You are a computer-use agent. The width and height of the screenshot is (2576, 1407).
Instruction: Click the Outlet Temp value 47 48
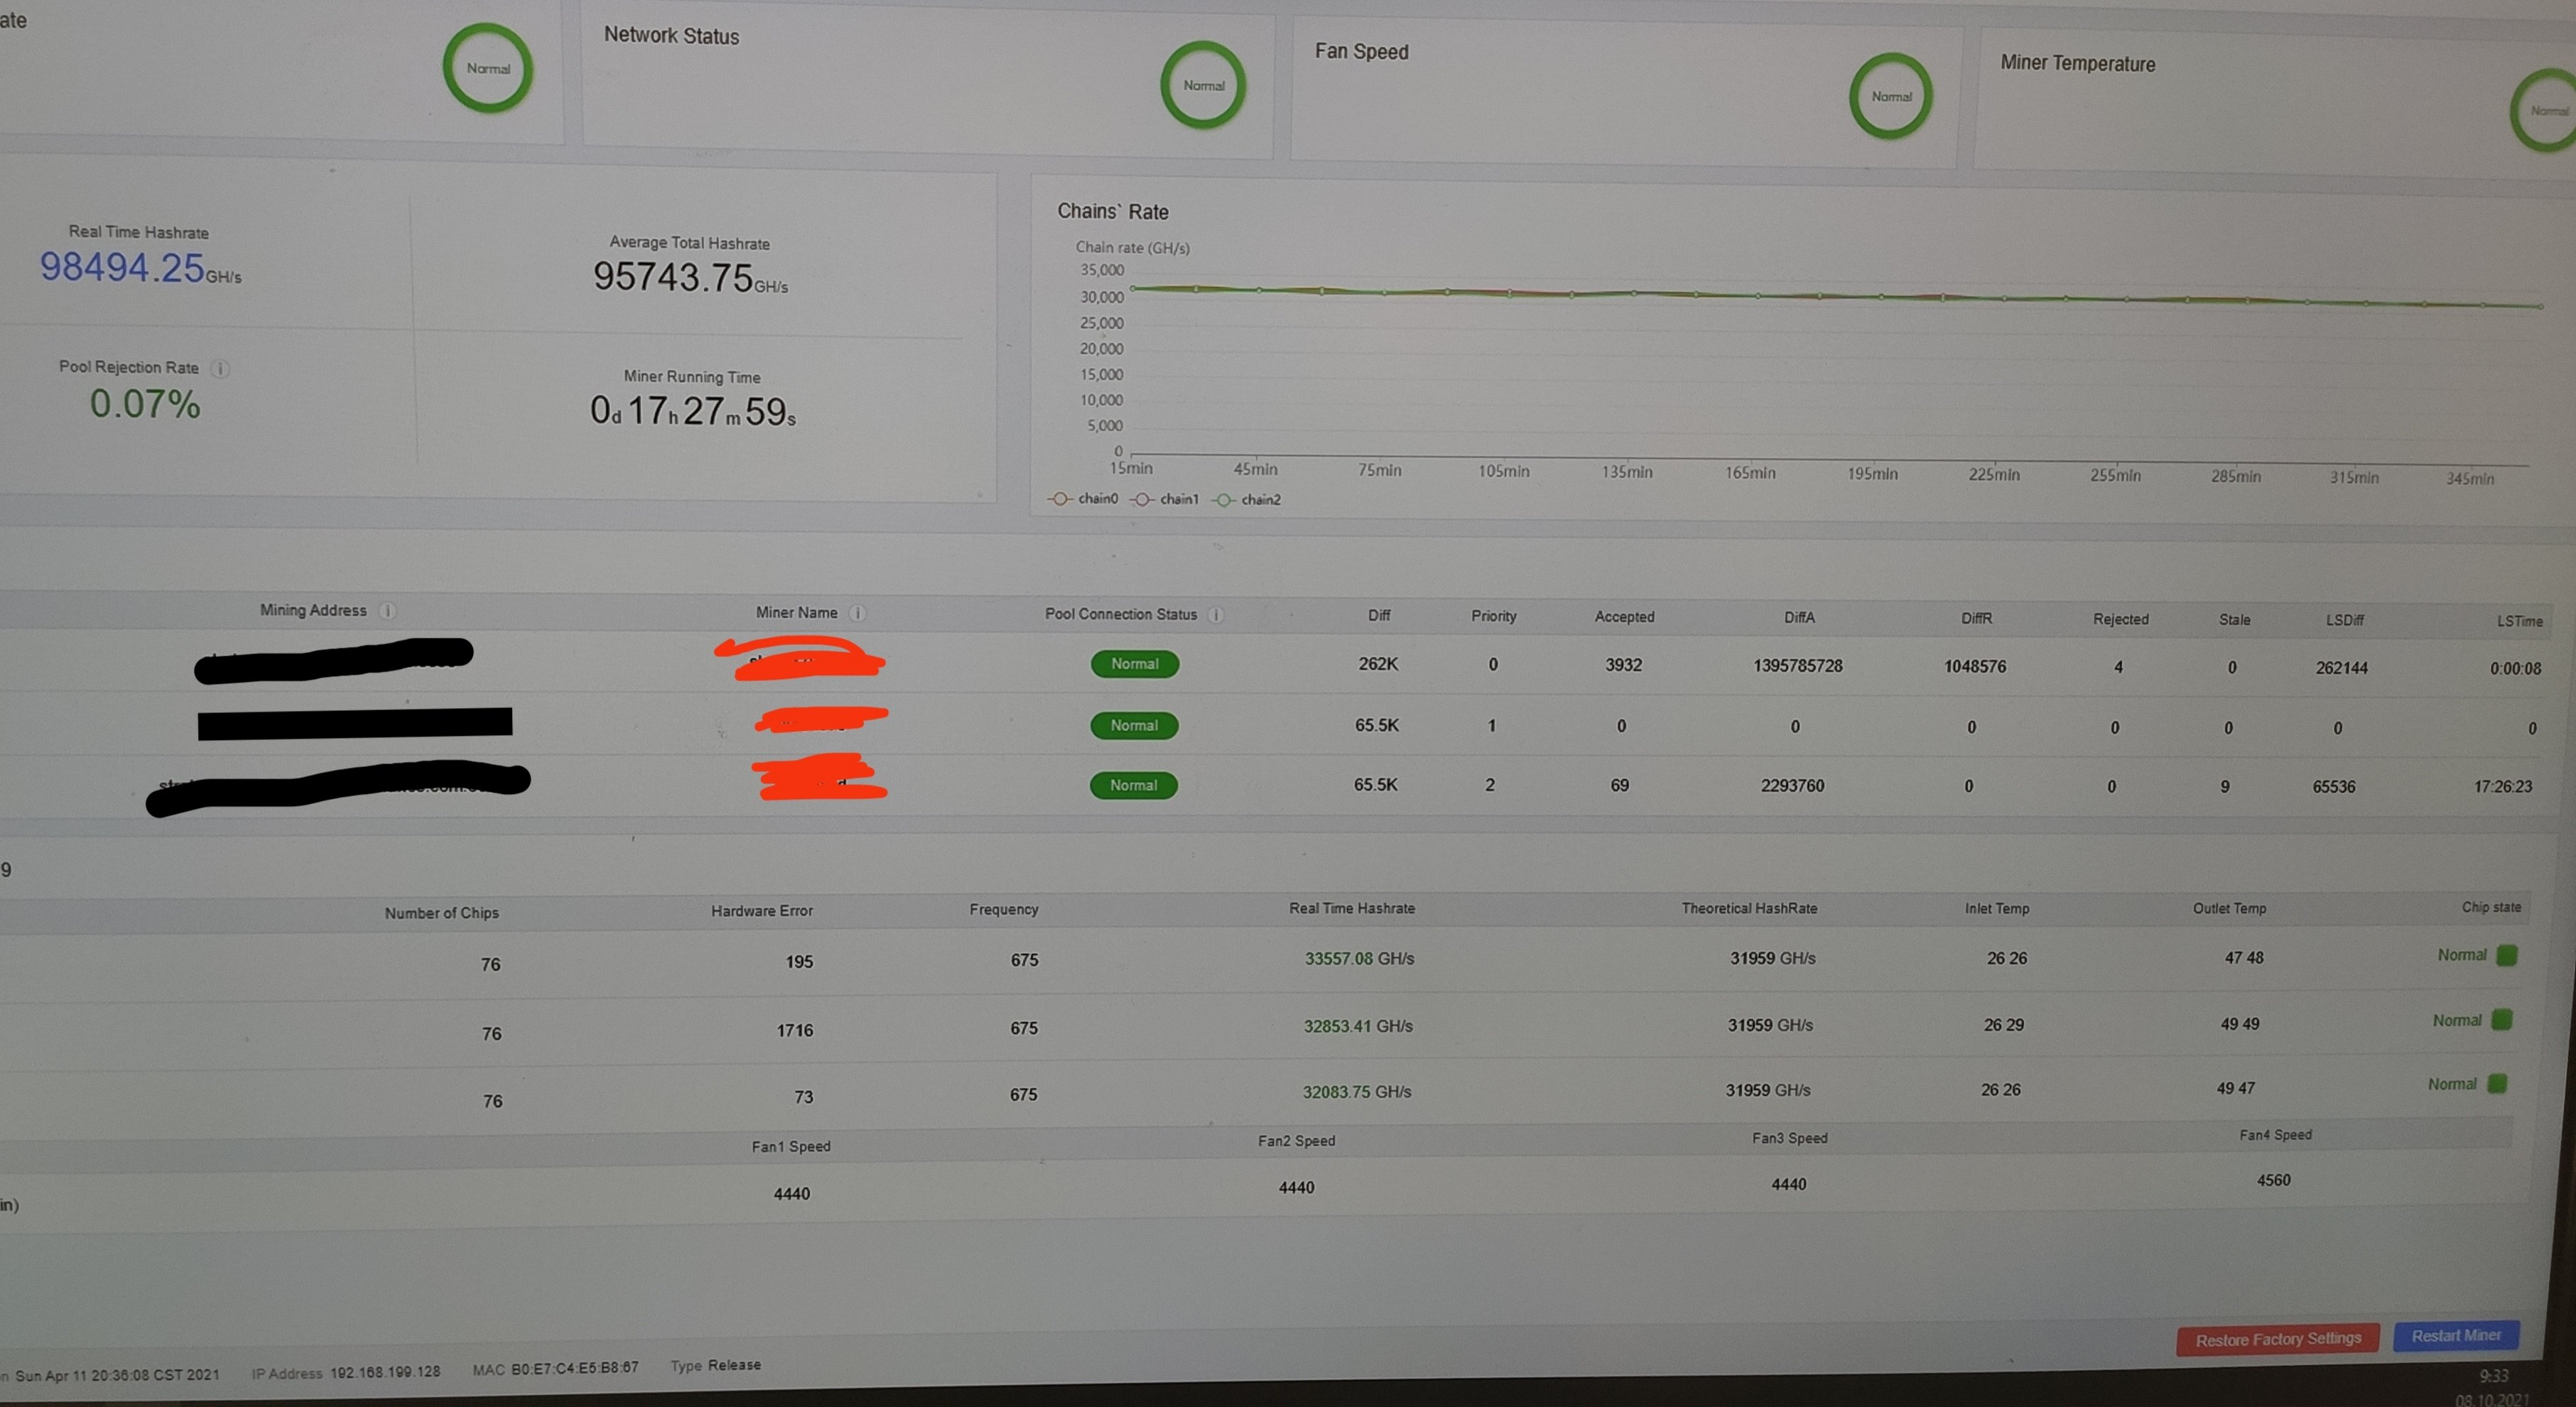[x=2243, y=957]
